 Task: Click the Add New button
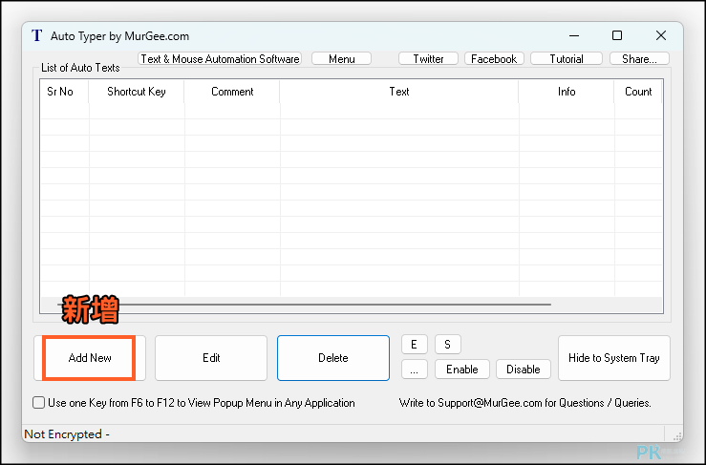[90, 358]
